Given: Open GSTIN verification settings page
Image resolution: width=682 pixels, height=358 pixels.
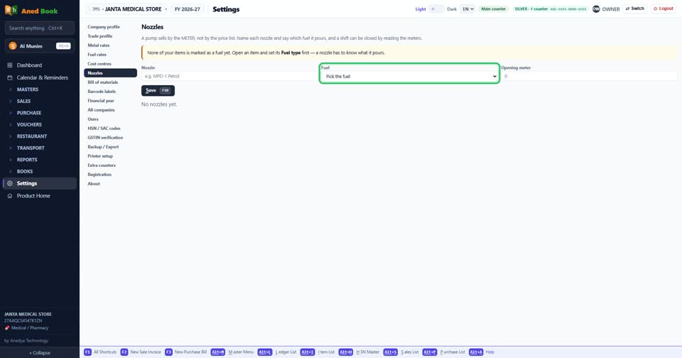Looking at the screenshot, I should pos(110,138).
